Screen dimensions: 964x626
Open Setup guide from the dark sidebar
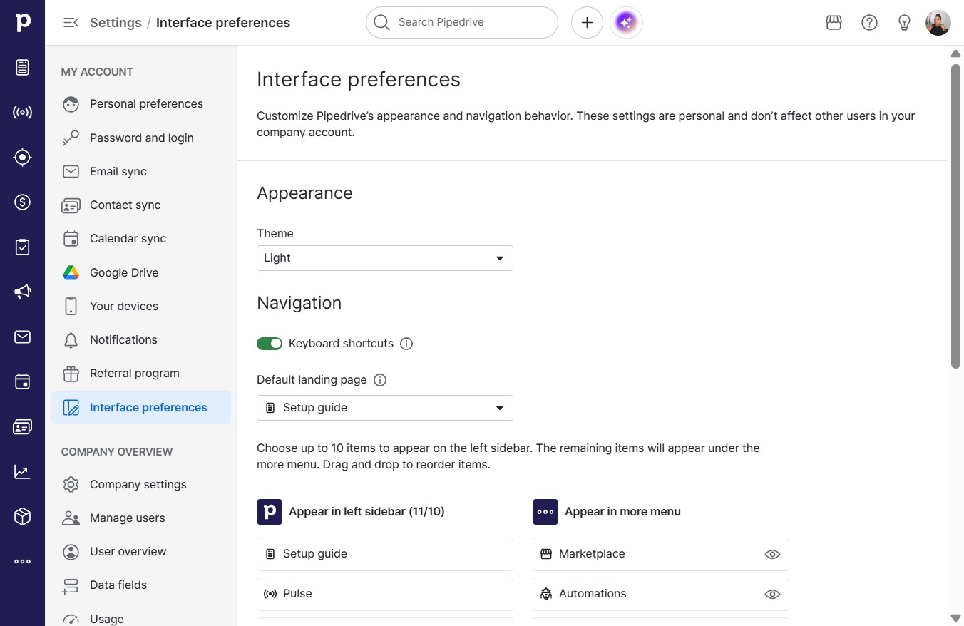(23, 67)
